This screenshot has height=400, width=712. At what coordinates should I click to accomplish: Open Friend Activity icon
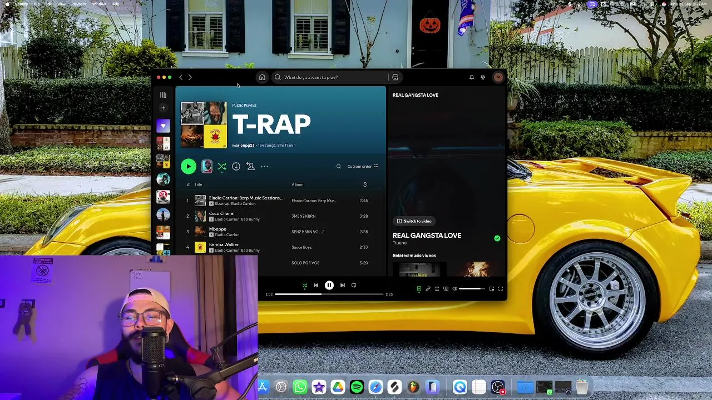483,77
